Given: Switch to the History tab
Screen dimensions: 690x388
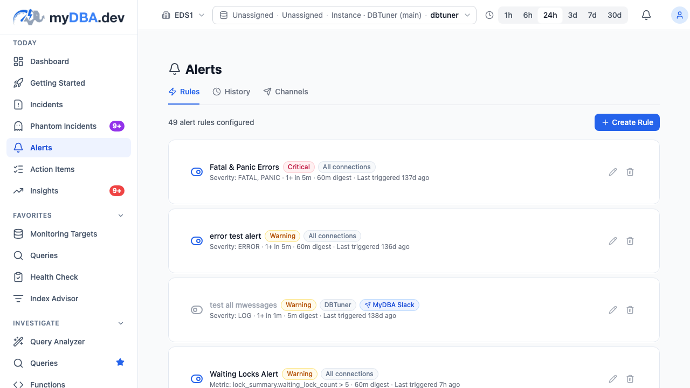Looking at the screenshot, I should point(231,92).
